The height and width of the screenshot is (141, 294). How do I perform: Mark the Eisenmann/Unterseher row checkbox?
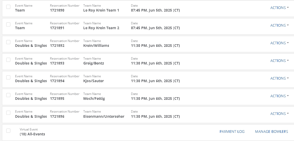tap(8, 113)
